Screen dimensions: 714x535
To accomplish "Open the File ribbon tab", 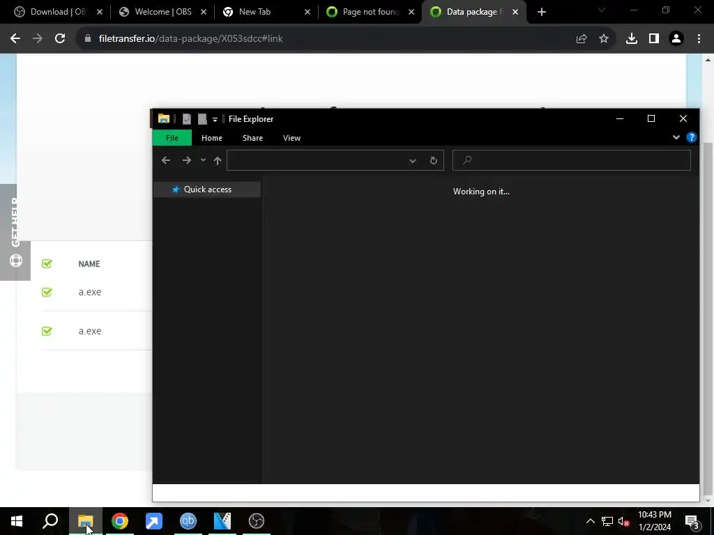I will coord(172,138).
